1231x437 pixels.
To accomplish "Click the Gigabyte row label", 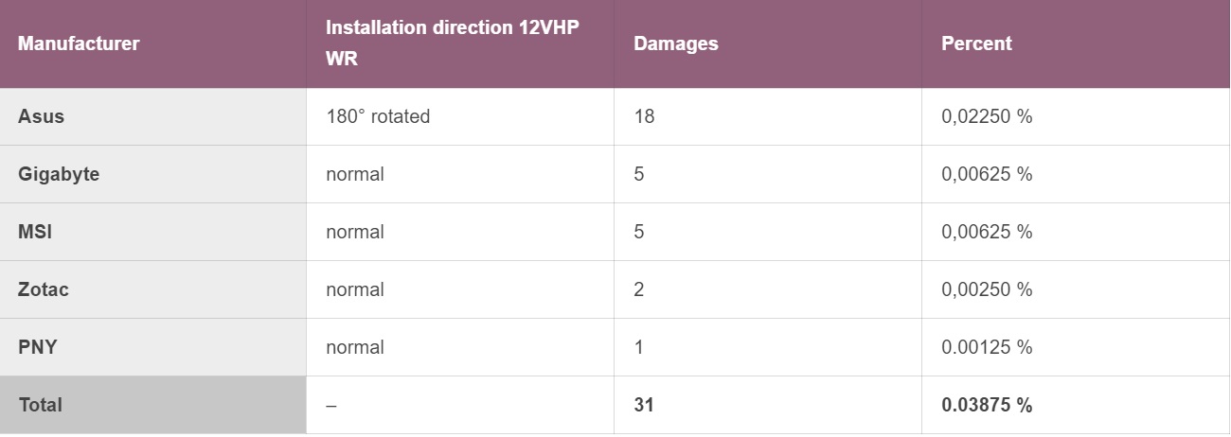I will click(59, 174).
